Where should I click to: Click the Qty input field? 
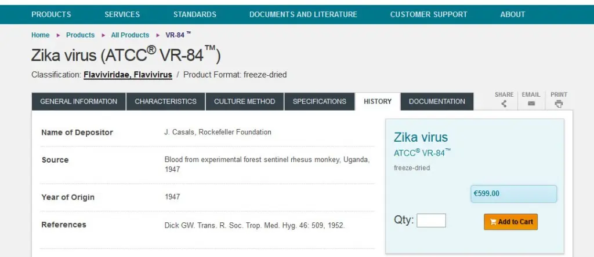click(431, 221)
